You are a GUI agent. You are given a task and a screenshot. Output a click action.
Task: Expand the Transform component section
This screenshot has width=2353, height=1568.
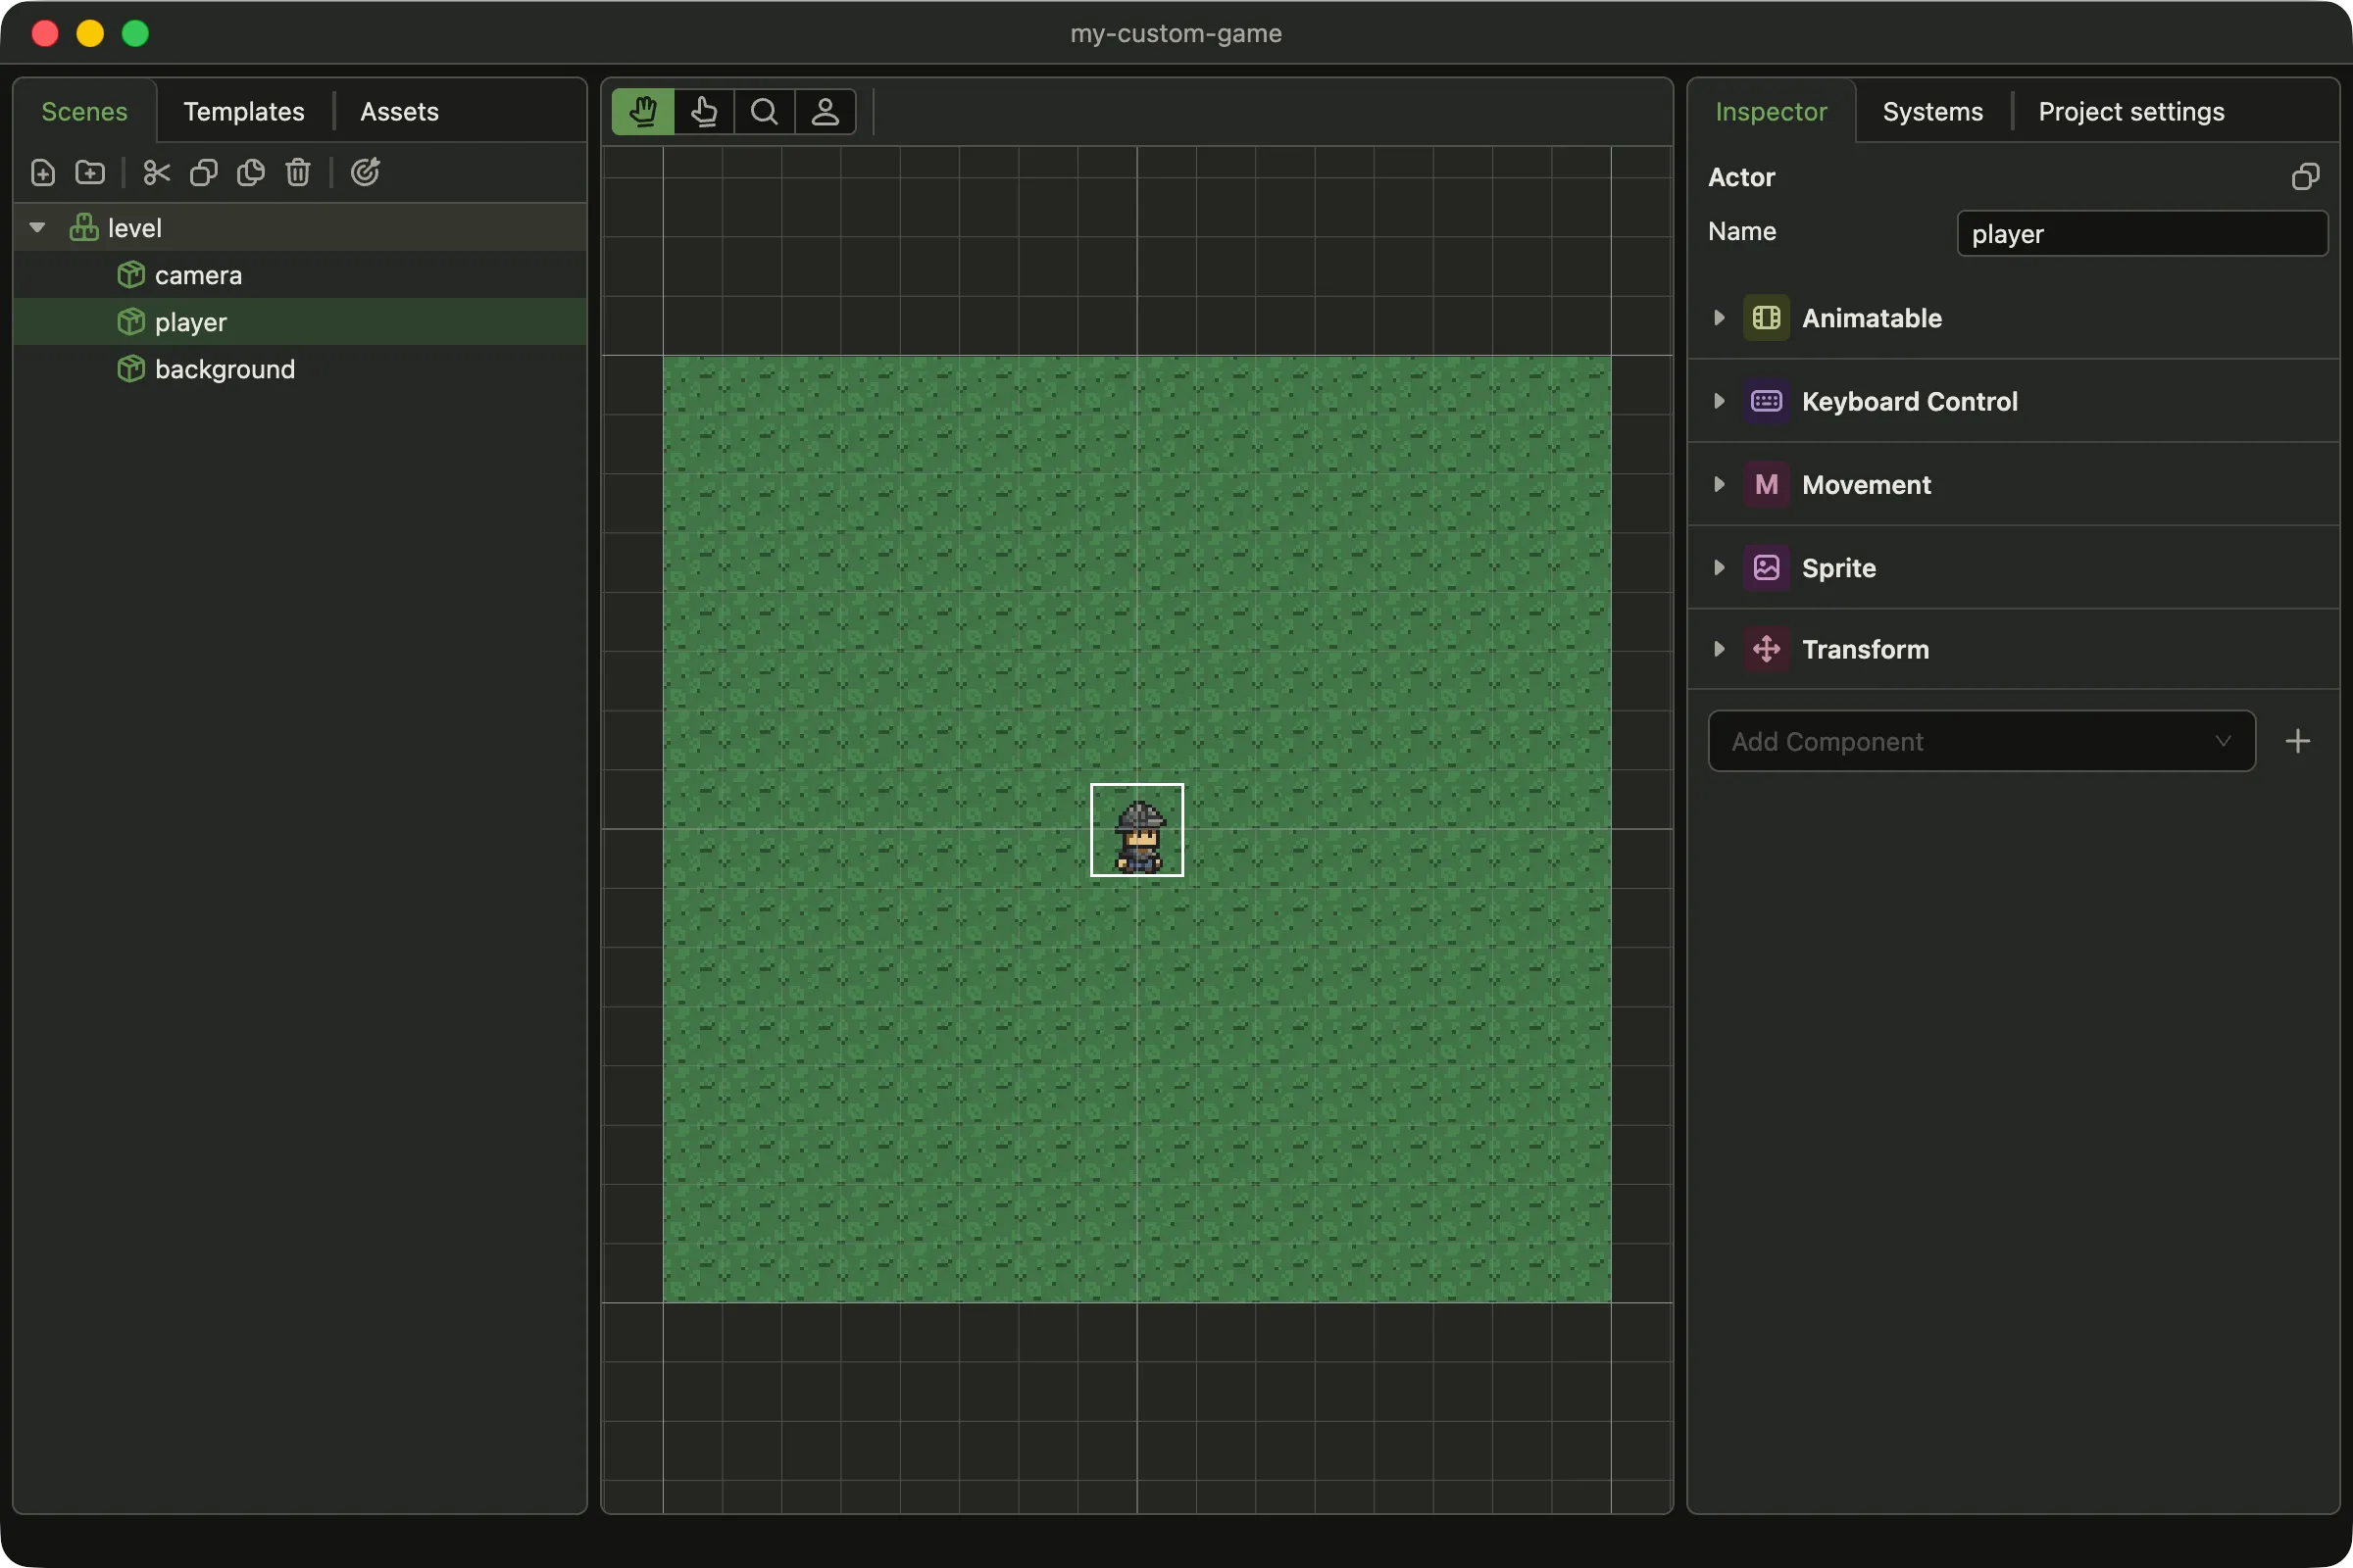1720,649
